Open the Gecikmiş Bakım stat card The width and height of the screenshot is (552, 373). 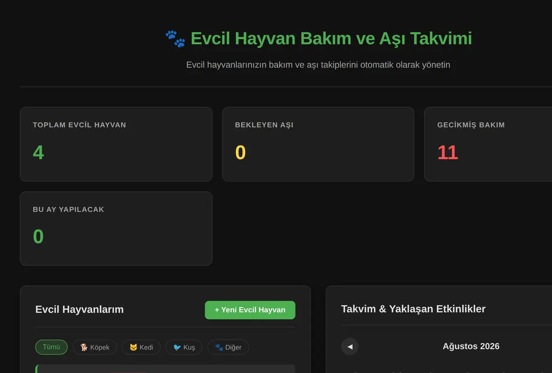[488, 144]
